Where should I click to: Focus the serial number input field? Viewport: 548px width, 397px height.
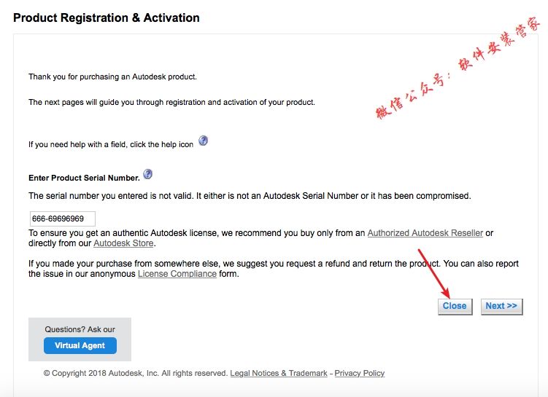pos(63,219)
